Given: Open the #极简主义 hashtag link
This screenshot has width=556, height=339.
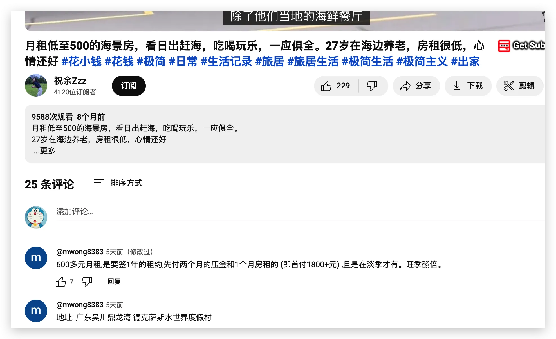Looking at the screenshot, I should tap(422, 61).
